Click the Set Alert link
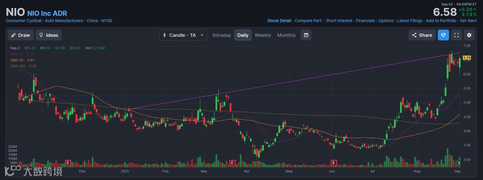This screenshot has width=483, height=180. pyautogui.click(x=468, y=21)
